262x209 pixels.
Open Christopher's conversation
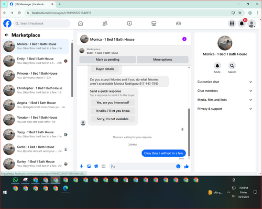pyautogui.click(x=36, y=90)
